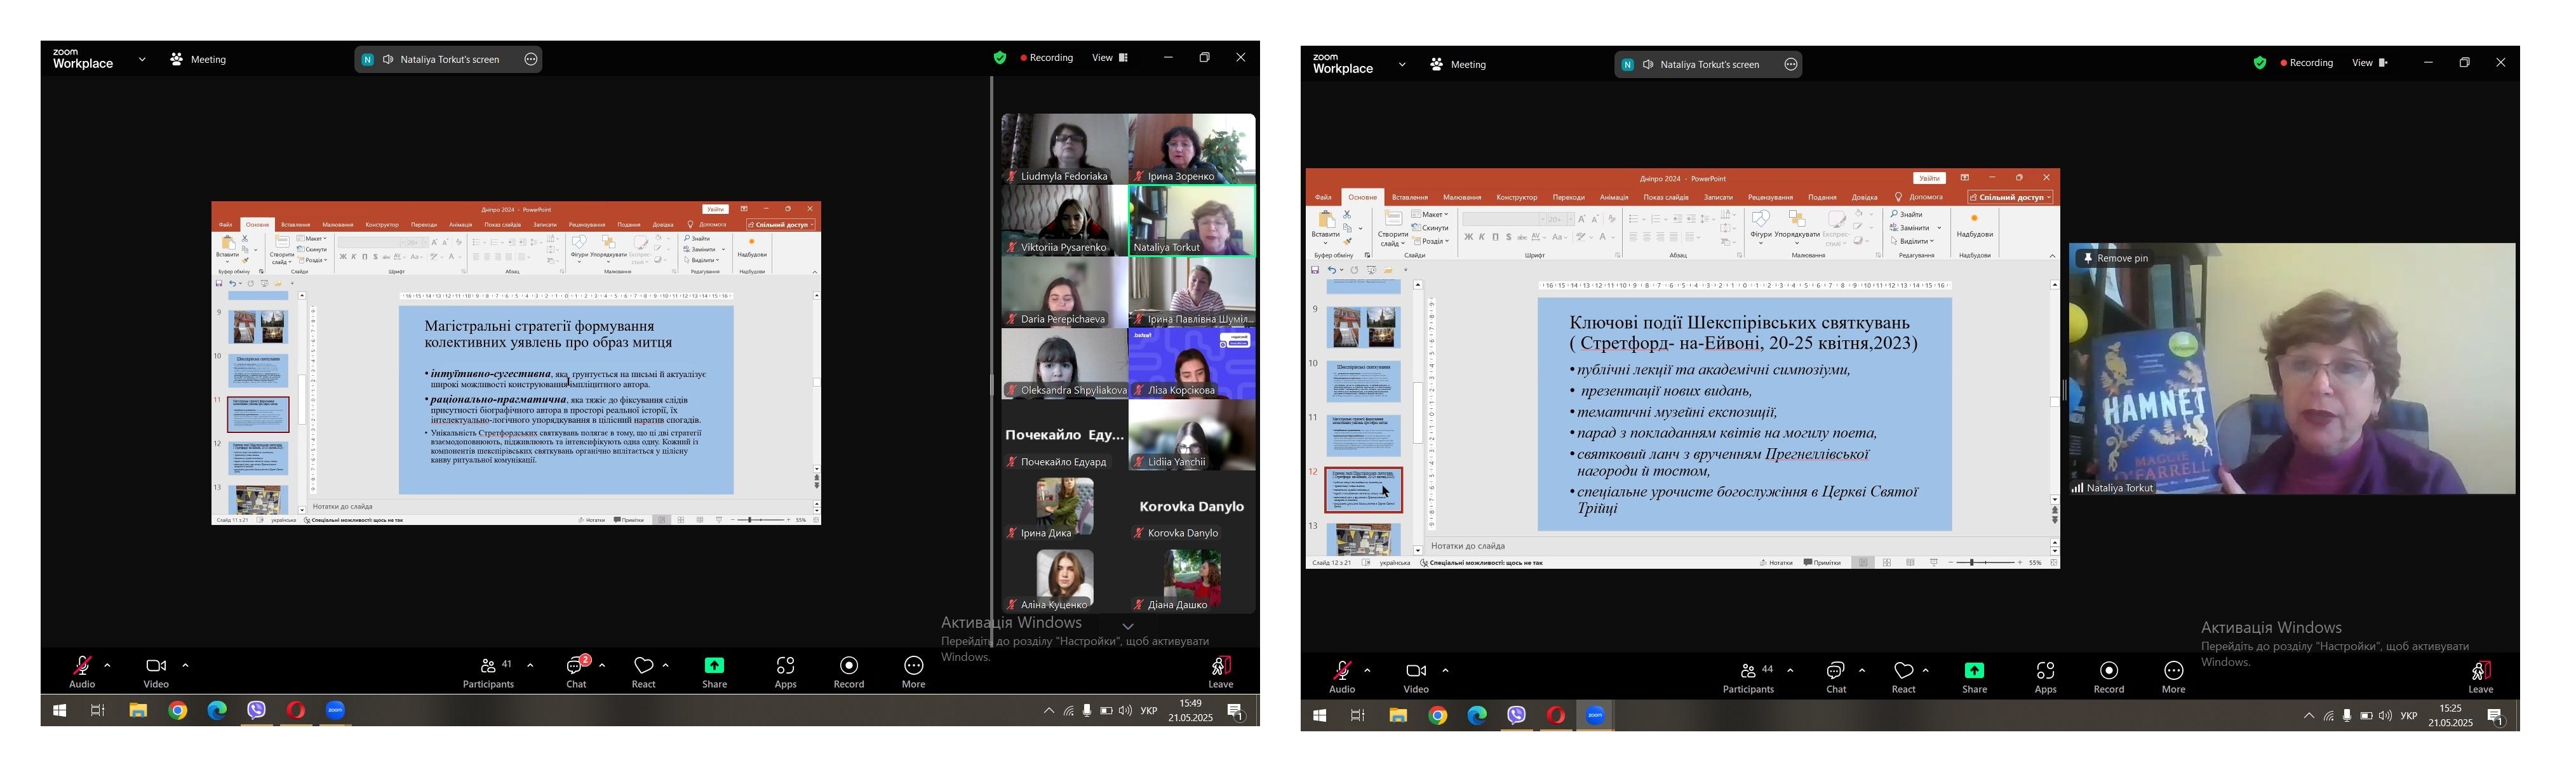Open View menu in right Zoom window

(2368, 63)
